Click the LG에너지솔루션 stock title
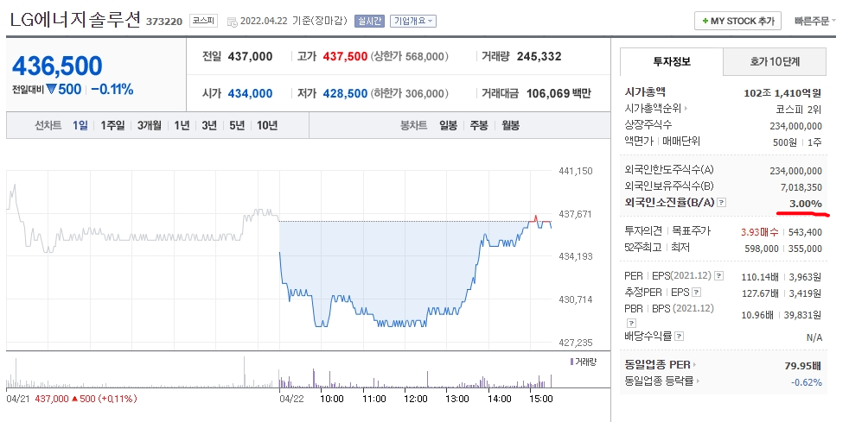Viewport: 849px width, 422px height. tap(75, 21)
